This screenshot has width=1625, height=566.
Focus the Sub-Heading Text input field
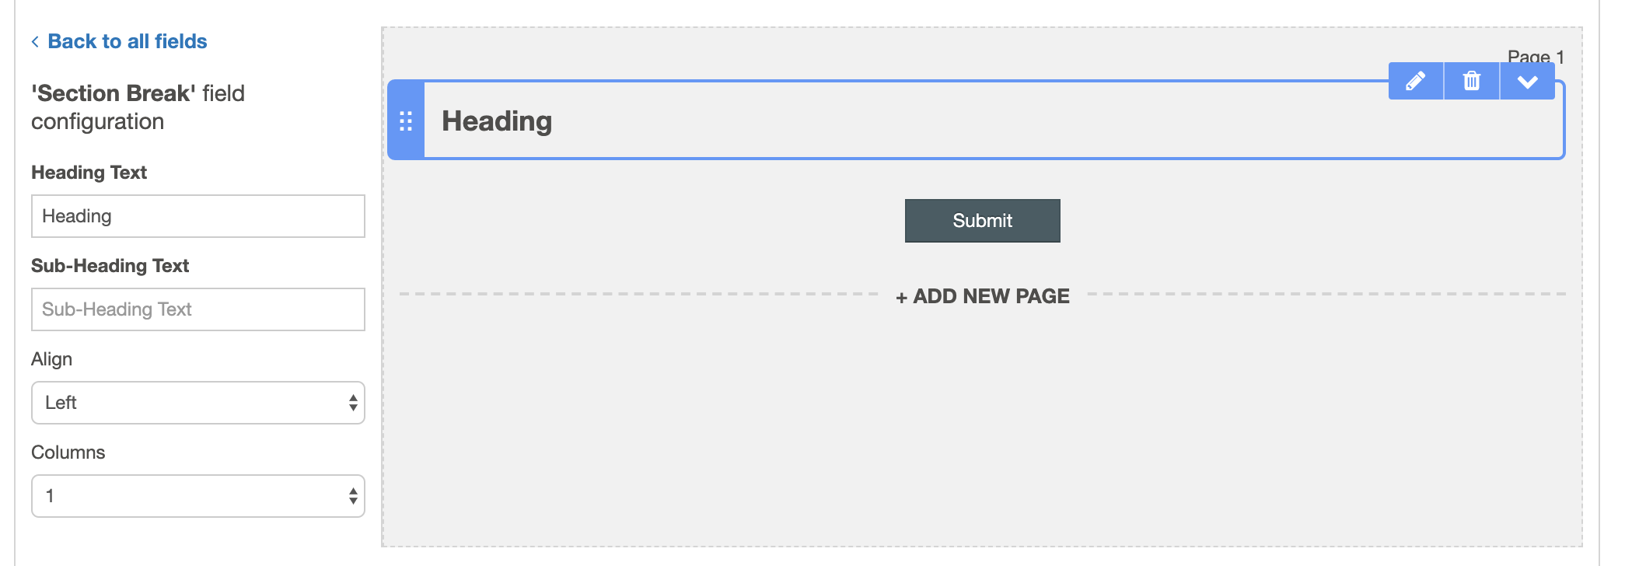tap(198, 309)
